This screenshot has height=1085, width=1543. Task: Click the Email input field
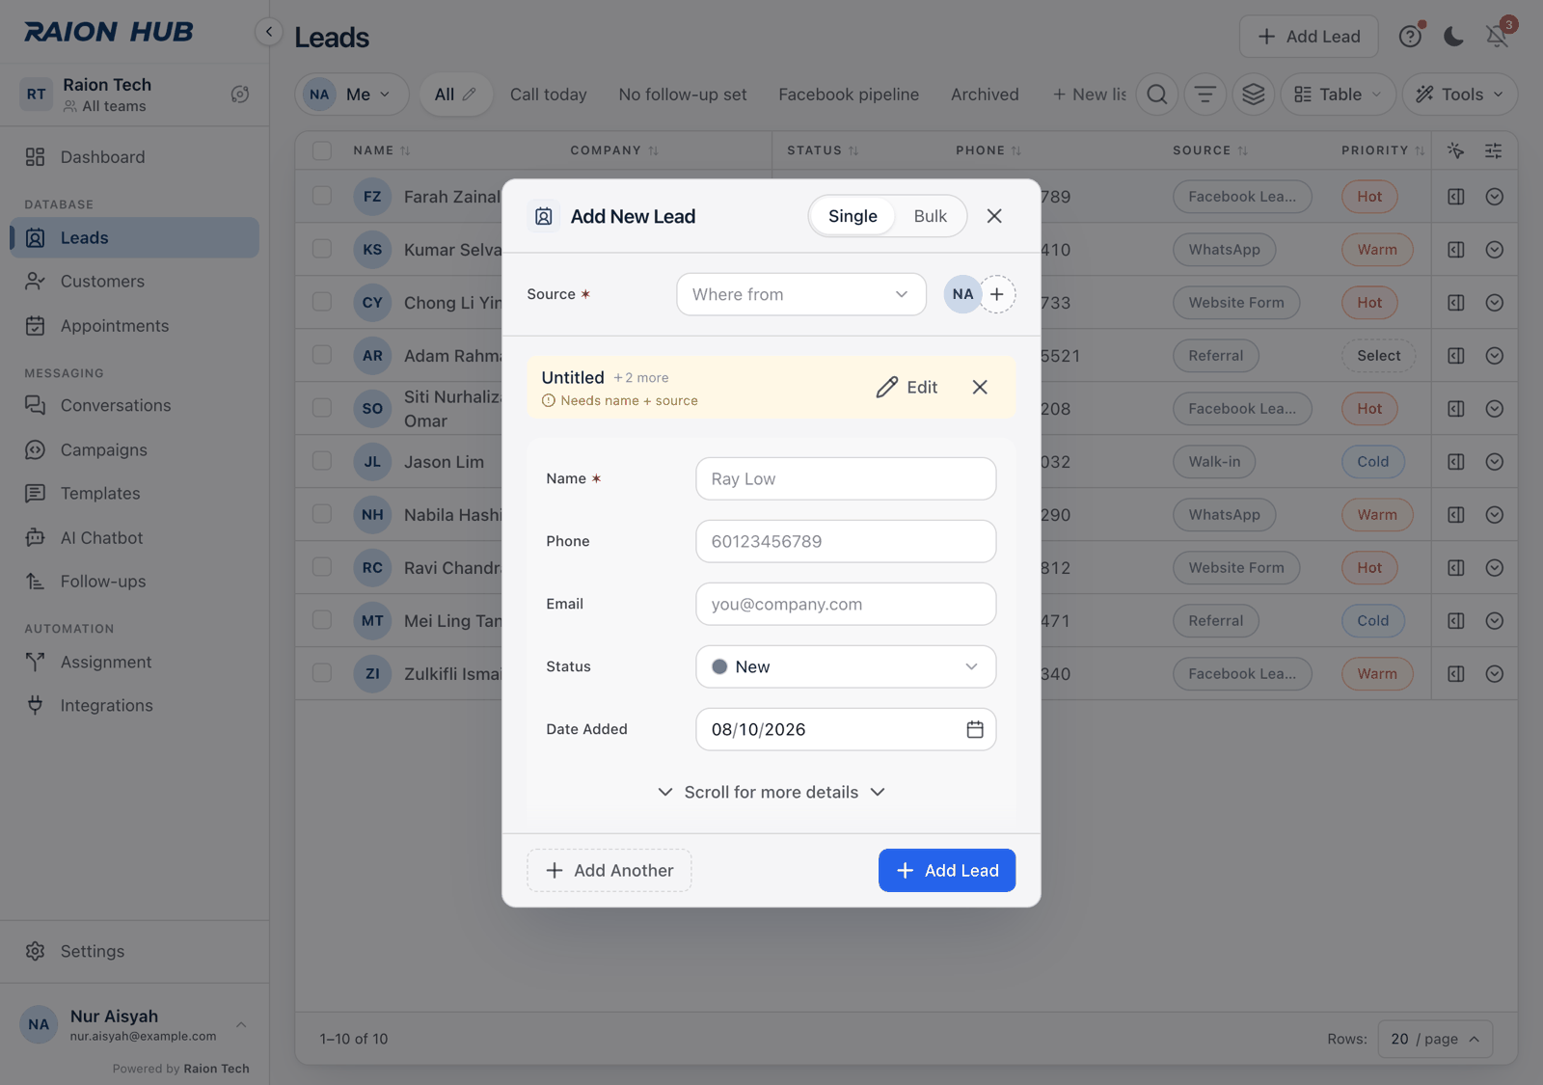point(846,604)
